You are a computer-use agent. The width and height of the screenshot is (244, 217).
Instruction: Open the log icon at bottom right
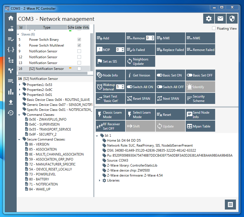click(x=230, y=205)
